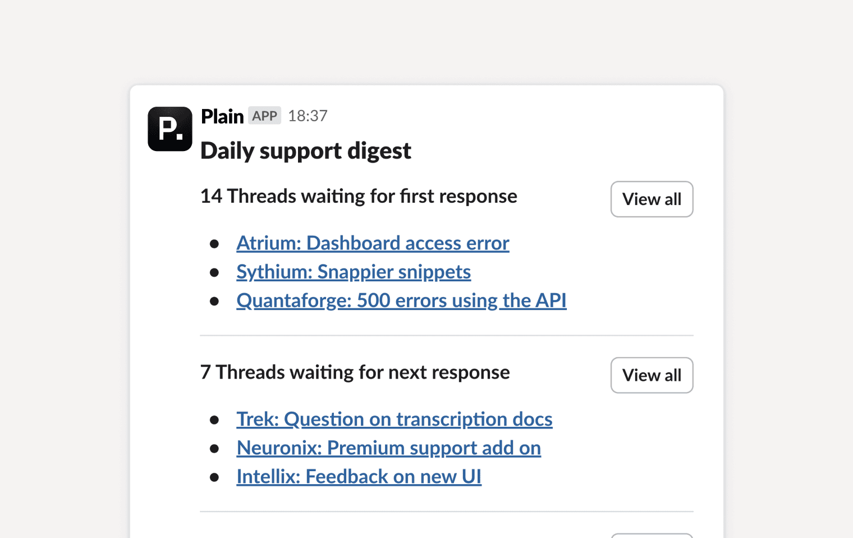The height and width of the screenshot is (538, 853).
Task: Open the Sythium: Snappier snippets thread
Action: click(354, 272)
